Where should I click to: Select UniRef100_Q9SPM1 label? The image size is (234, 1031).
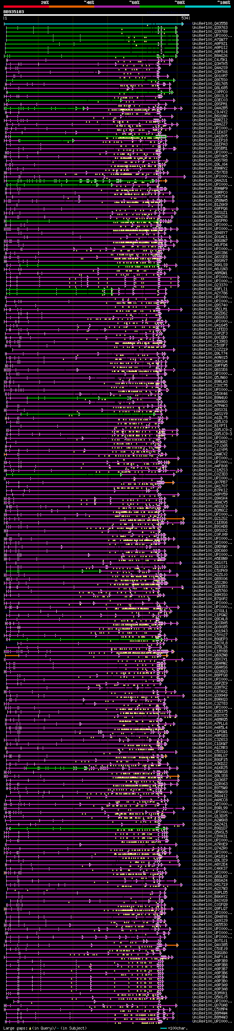pos(210,104)
